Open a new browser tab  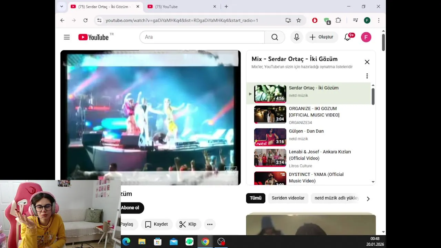click(226, 7)
